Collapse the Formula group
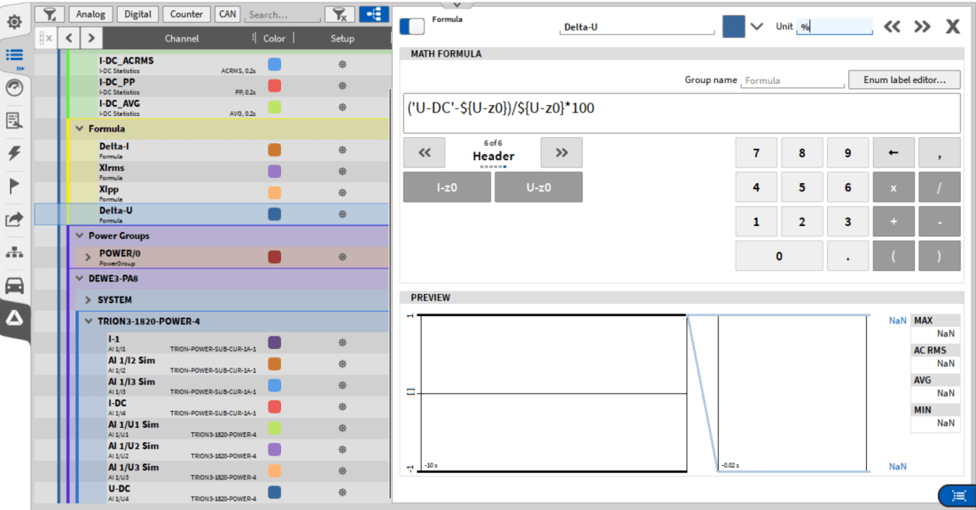 (x=80, y=129)
